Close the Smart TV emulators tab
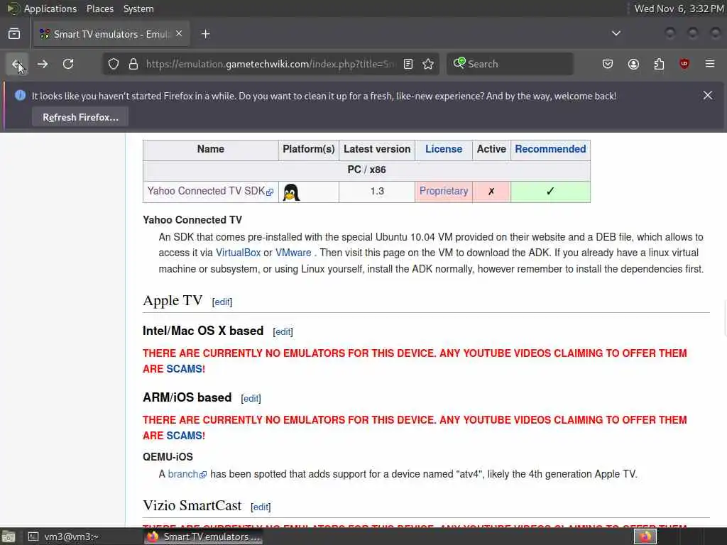This screenshot has height=545, width=727. pyautogui.click(x=179, y=34)
